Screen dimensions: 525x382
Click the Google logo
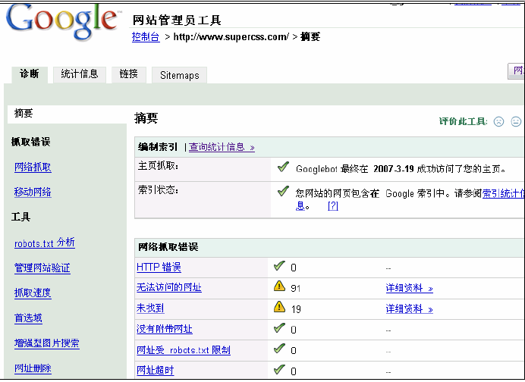tap(63, 22)
